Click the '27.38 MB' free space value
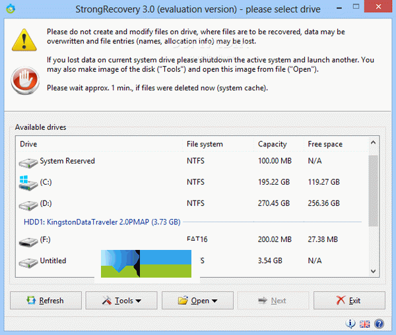This screenshot has height=335, width=396. point(323,239)
